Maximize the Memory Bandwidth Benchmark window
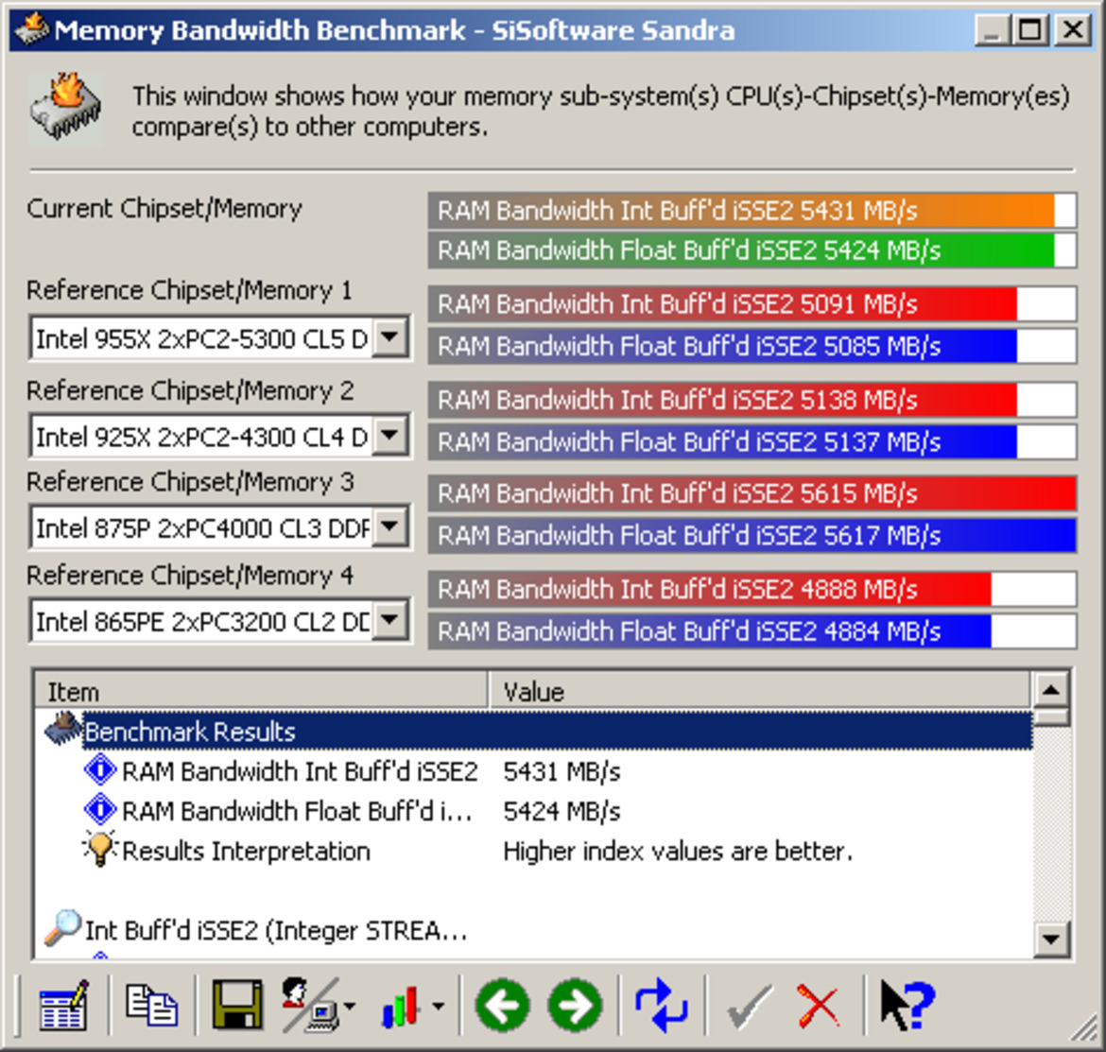The height and width of the screenshot is (1052, 1106). pos(1029,29)
